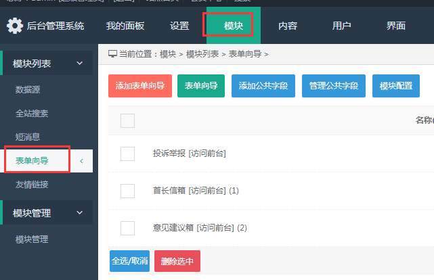Click the 添加公共字段 button

263,86
